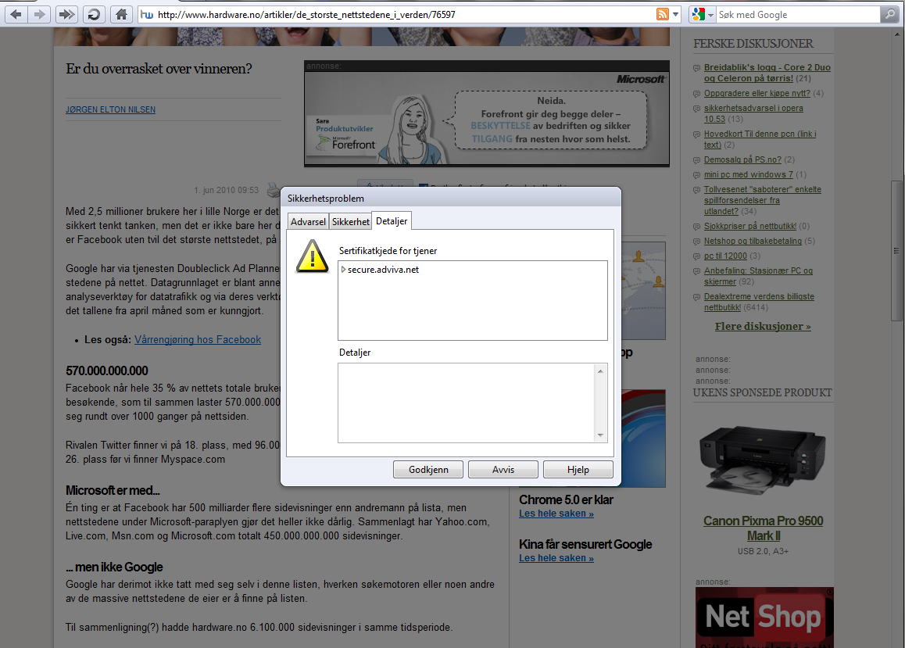This screenshot has width=905, height=648.
Task: Expand the secure.adviva.net certificate entry
Action: pyautogui.click(x=343, y=270)
